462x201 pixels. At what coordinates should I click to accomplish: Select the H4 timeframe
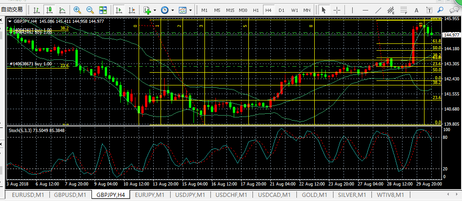point(268,11)
